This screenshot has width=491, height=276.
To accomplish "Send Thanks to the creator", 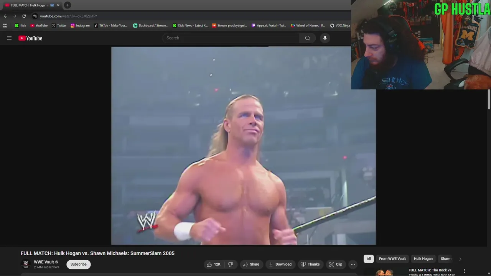I will pos(310,264).
